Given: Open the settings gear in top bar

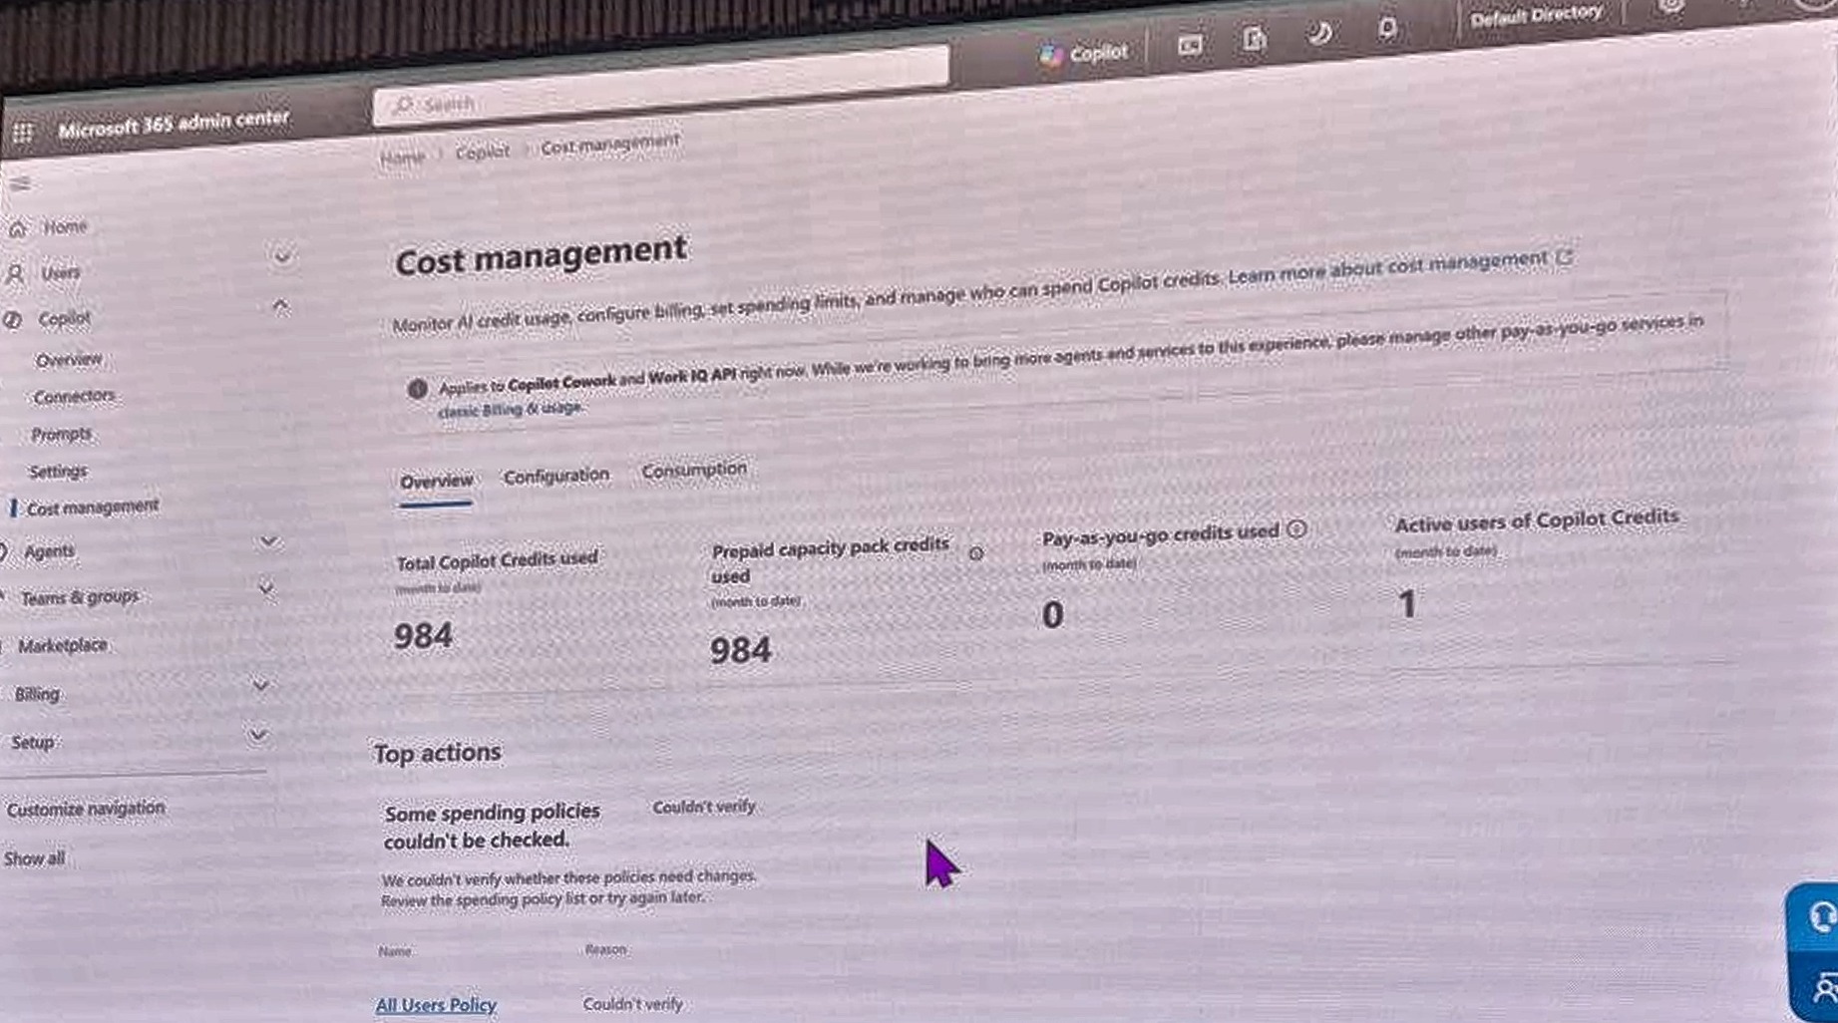Looking at the screenshot, I should click(1671, 7).
